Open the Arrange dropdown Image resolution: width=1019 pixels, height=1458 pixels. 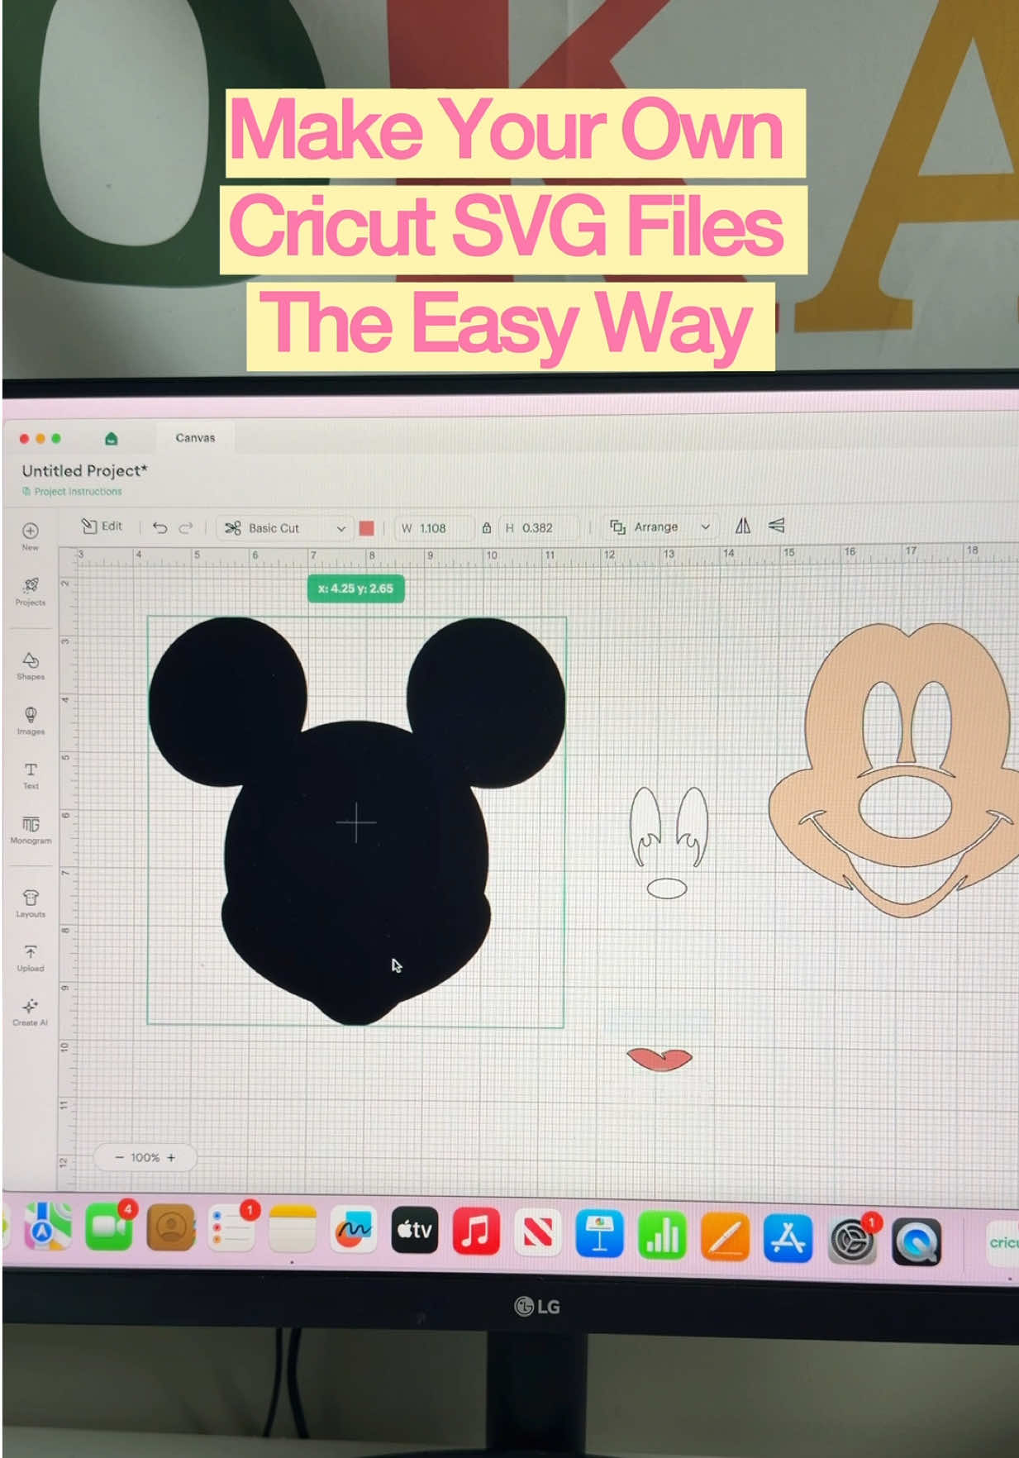pyautogui.click(x=659, y=526)
